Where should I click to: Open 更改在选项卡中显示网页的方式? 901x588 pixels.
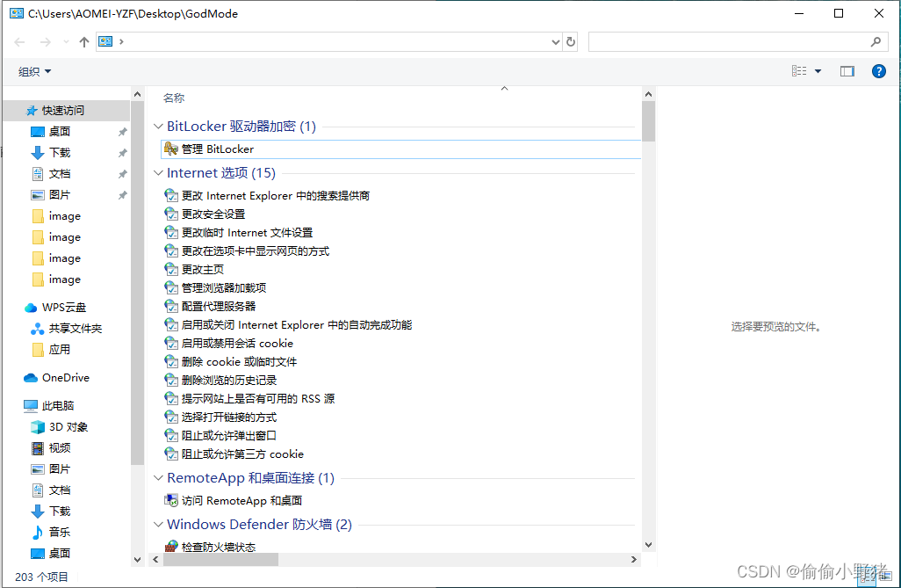[256, 250]
